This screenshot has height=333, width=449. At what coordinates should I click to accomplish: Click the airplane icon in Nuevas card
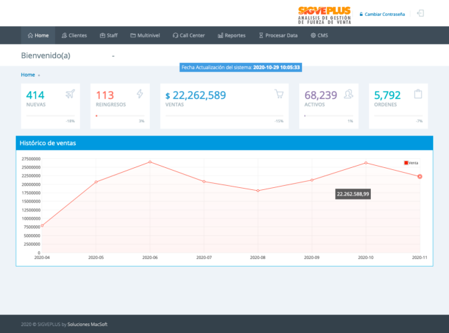[70, 95]
